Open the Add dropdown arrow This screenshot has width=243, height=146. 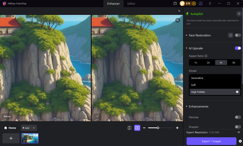(34, 128)
